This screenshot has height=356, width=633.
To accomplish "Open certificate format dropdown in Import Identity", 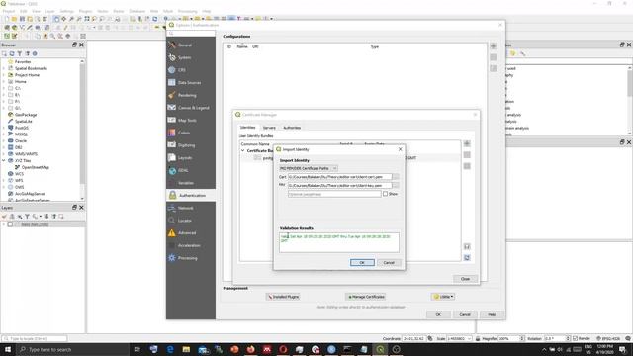I will coord(309,168).
